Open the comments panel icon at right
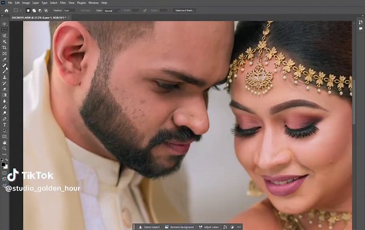The height and width of the screenshot is (230, 365). [361, 29]
